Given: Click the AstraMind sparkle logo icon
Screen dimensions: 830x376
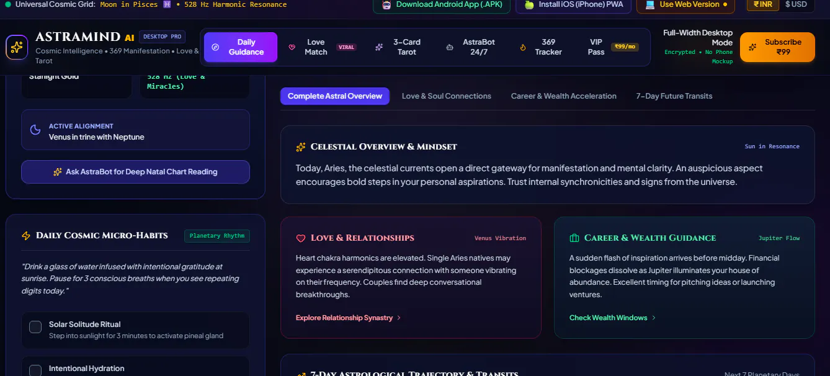Looking at the screenshot, I should click(17, 47).
